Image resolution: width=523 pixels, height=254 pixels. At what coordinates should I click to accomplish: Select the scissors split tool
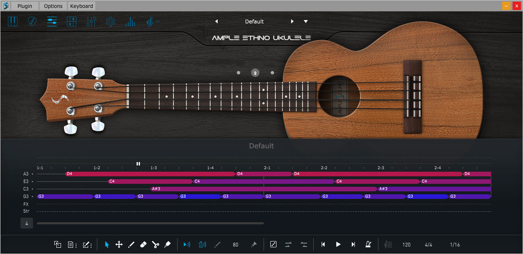click(x=155, y=244)
